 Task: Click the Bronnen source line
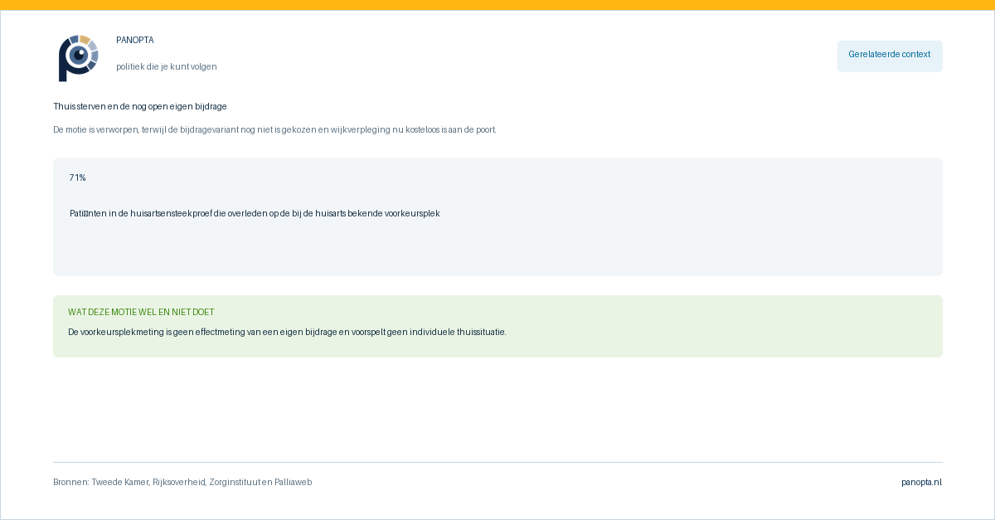pos(182,482)
